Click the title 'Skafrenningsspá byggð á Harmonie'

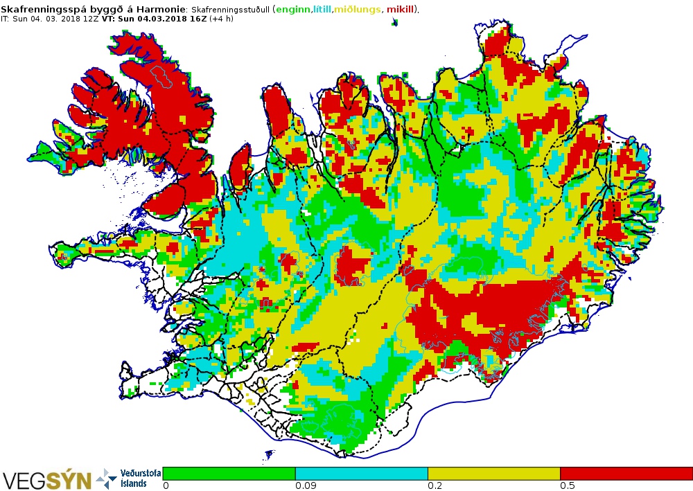tap(93, 9)
